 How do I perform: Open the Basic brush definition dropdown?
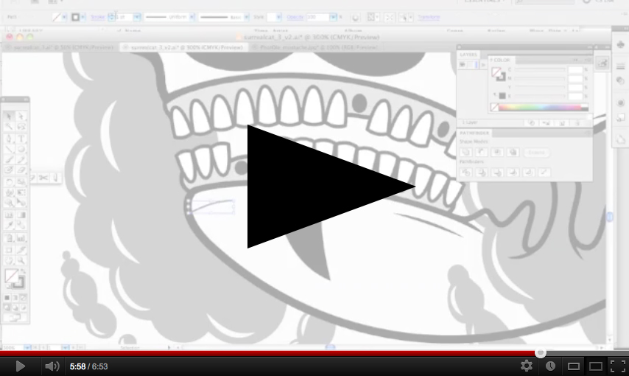[246, 17]
